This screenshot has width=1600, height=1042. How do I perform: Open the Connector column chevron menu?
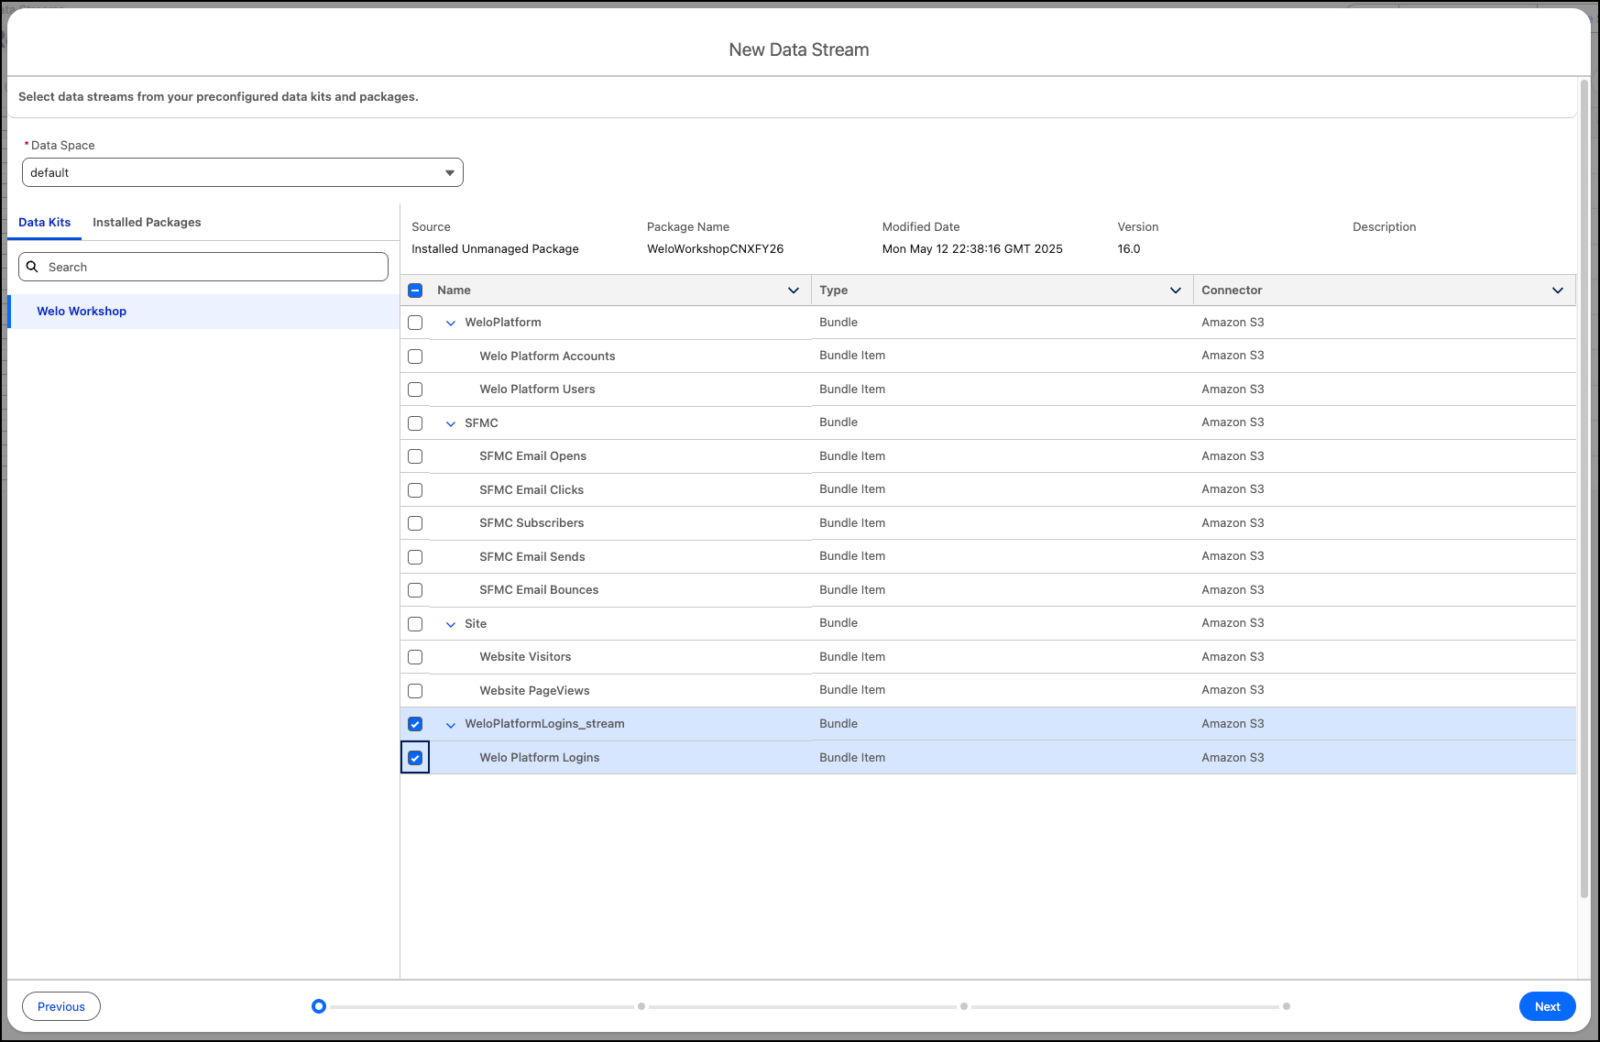[x=1557, y=291]
